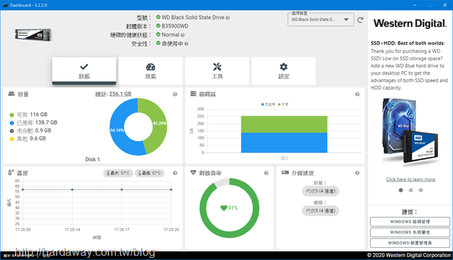Click the green free-space bar for C: volume
Image resolution: width=453 pixels, height=260 pixels.
(x=285, y=125)
